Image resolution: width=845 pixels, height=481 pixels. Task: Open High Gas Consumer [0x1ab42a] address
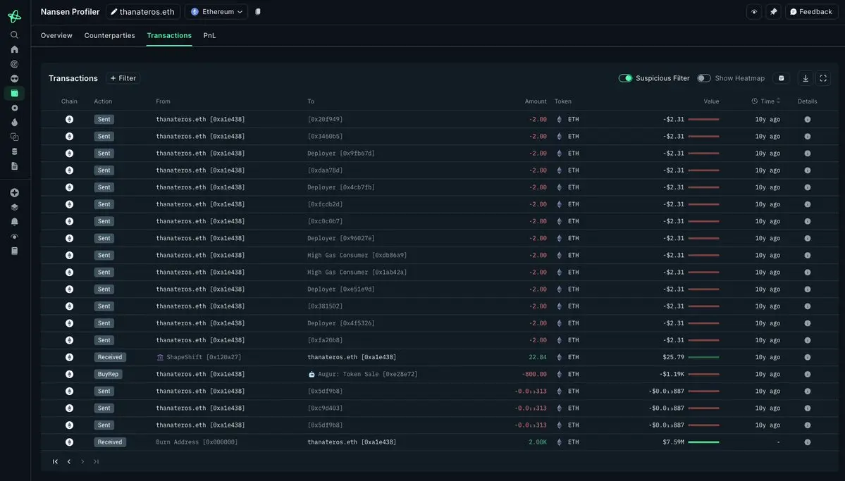click(357, 273)
